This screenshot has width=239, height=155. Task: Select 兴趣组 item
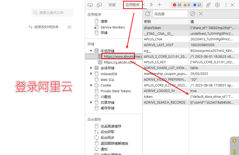(x=106, y=97)
